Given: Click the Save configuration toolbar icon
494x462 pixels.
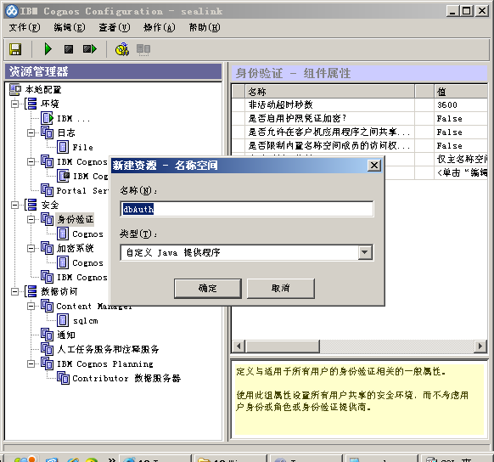Looking at the screenshot, I should pyautogui.click(x=15, y=49).
